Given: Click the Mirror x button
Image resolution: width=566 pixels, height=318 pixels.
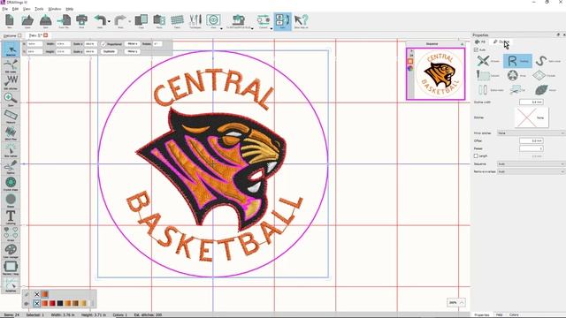Looking at the screenshot, I should (133, 43).
